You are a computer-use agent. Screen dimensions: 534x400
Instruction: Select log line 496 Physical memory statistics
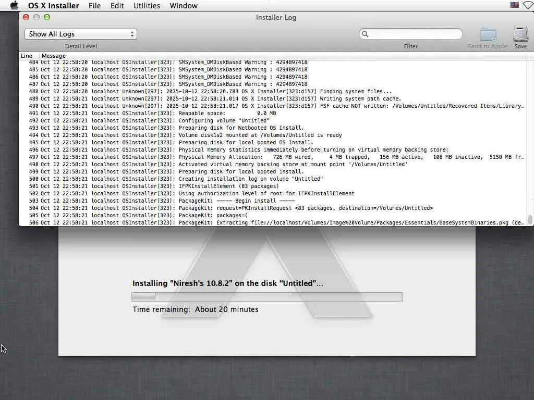point(272,150)
